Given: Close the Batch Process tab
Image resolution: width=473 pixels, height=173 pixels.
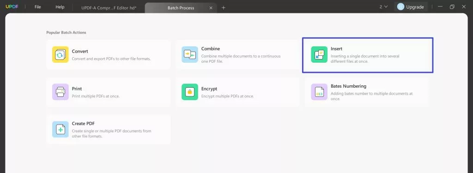Looking at the screenshot, I should pyautogui.click(x=211, y=8).
